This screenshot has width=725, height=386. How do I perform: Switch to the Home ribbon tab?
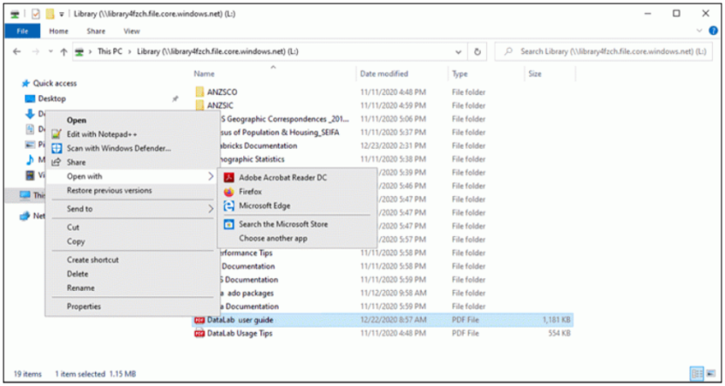tap(58, 31)
